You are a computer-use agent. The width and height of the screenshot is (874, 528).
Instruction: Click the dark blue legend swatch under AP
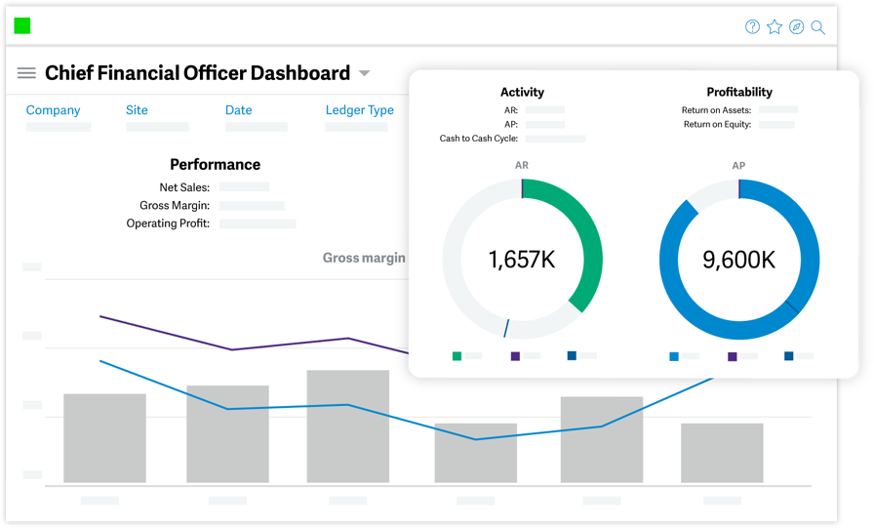[x=789, y=356]
